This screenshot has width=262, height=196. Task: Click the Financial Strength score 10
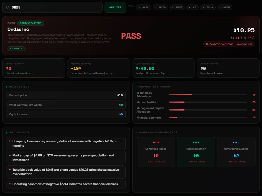coord(254,118)
